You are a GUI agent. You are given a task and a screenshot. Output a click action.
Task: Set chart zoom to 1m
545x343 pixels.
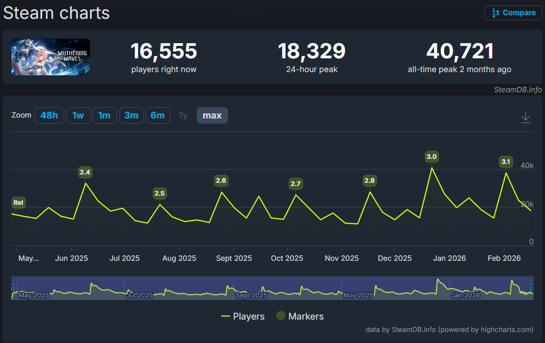coord(104,115)
